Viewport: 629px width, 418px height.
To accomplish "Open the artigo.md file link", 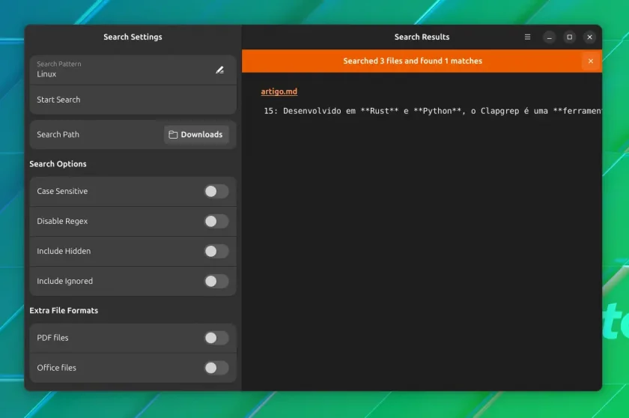I will pos(279,91).
